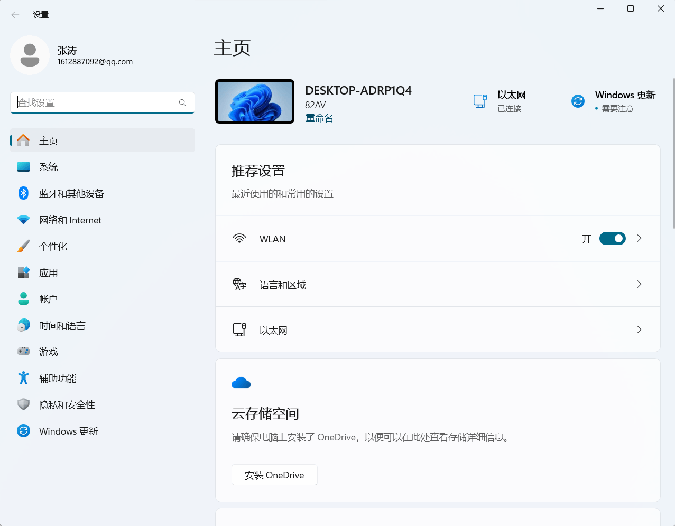Click the search magnifier icon
This screenshot has height=526, width=675.
pos(182,102)
